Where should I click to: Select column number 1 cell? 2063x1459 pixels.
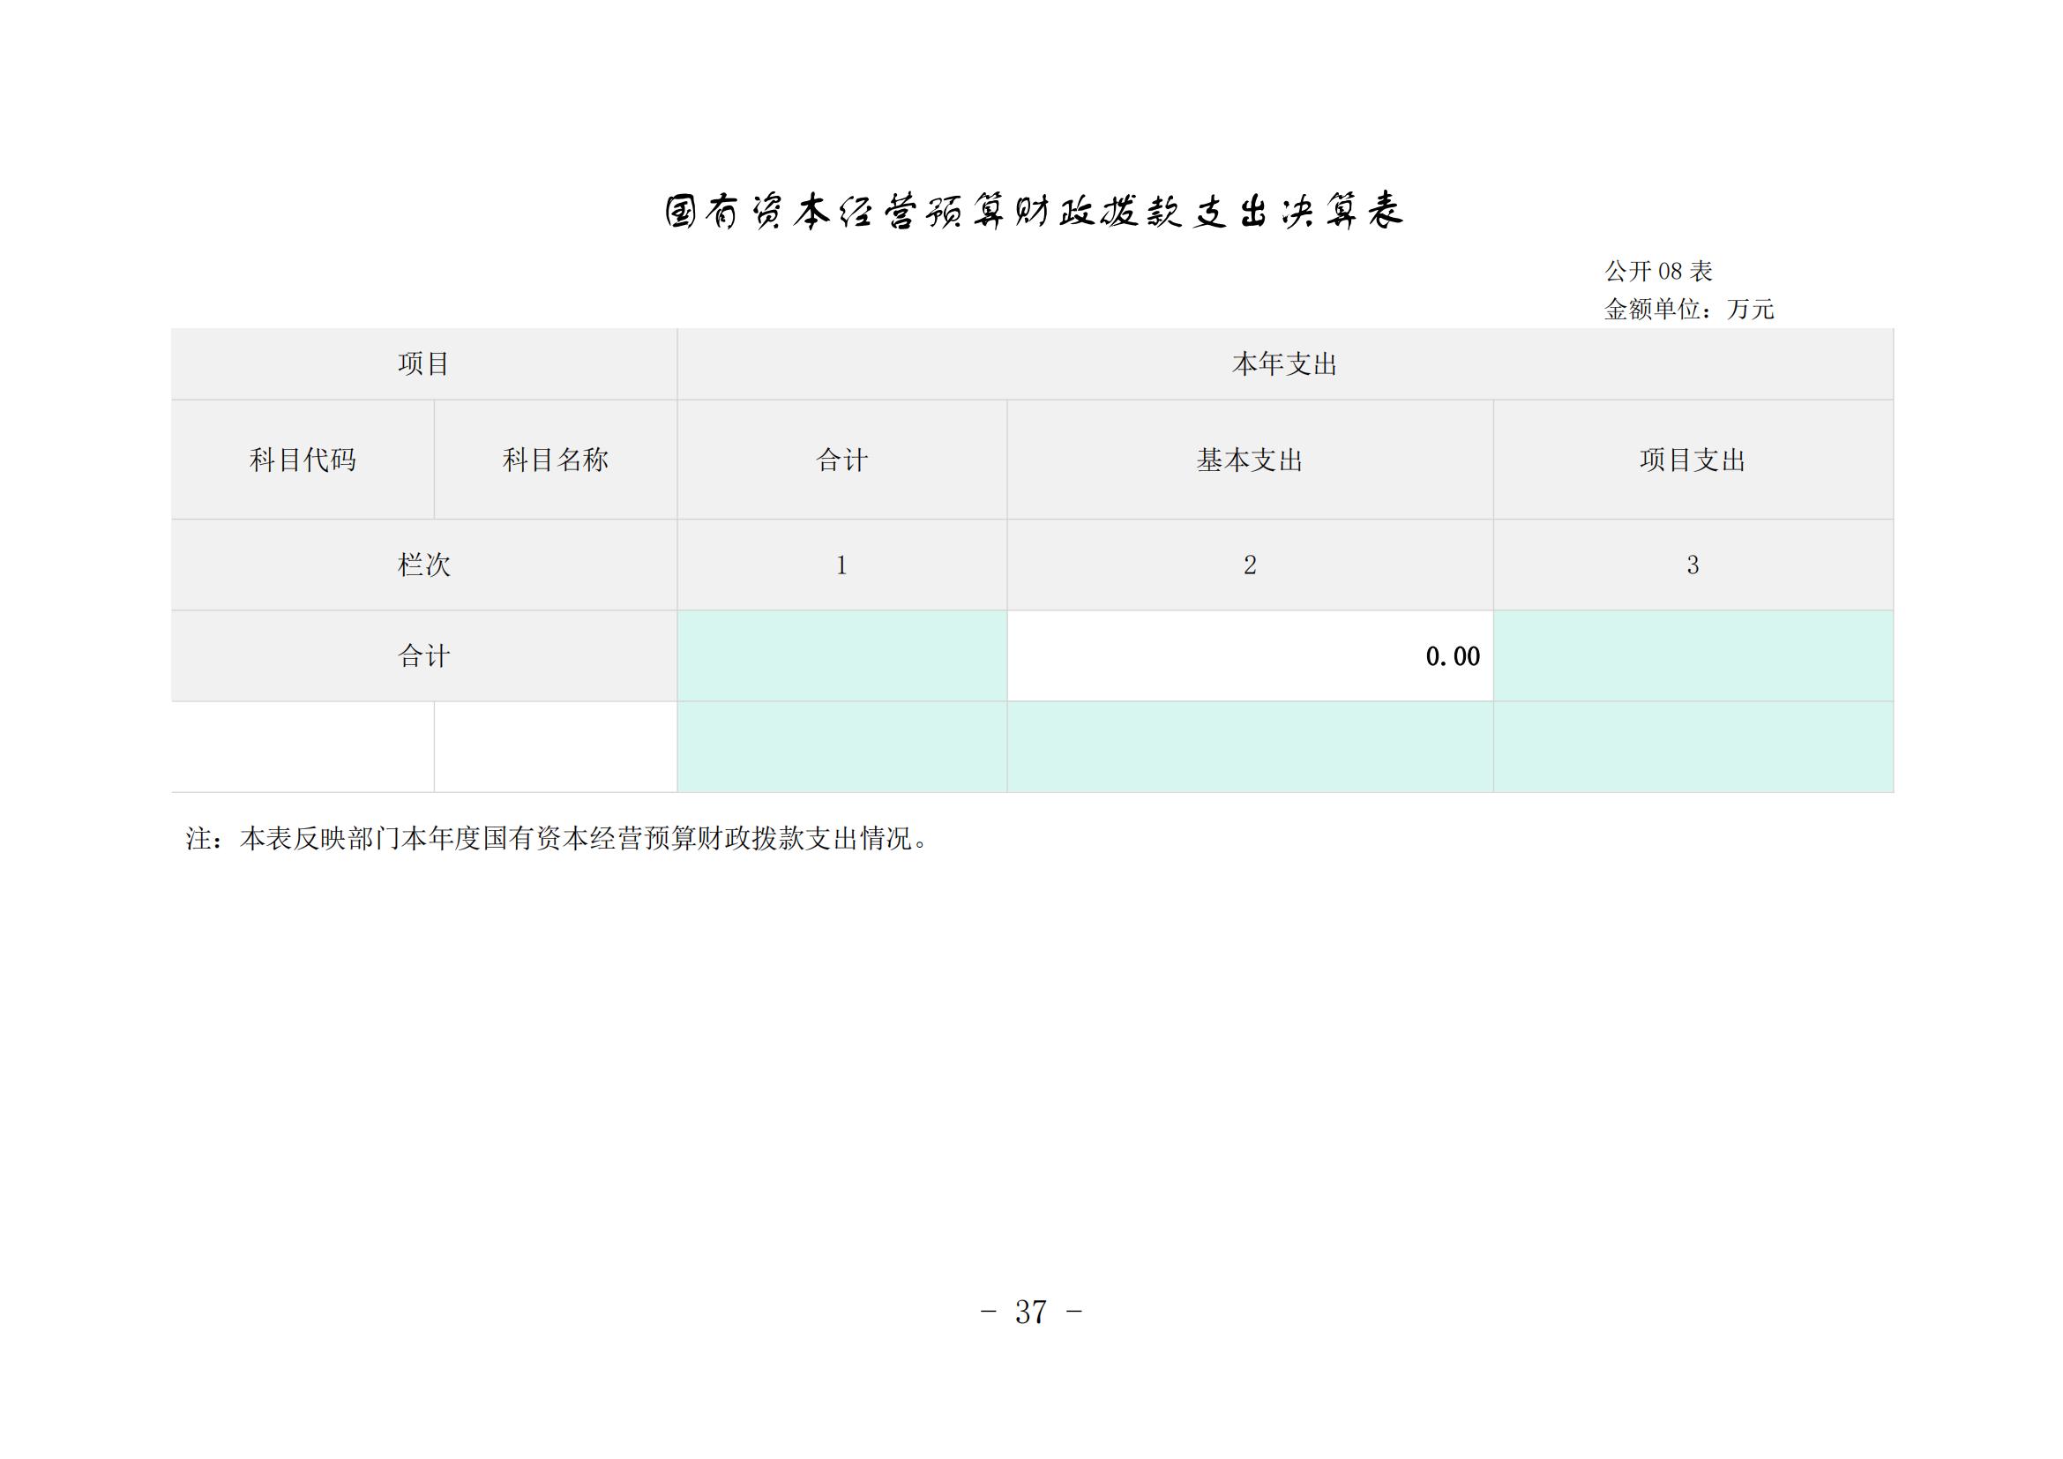(842, 565)
